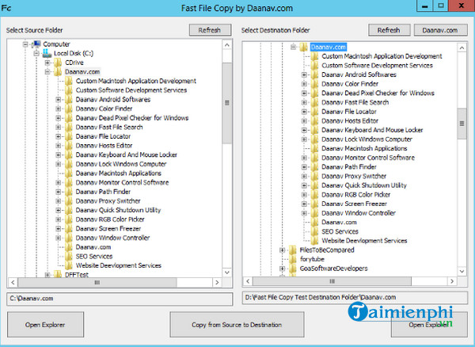Image resolution: width=475 pixels, height=347 pixels.
Task: Select destination SEO Services folder
Action: tap(340, 231)
